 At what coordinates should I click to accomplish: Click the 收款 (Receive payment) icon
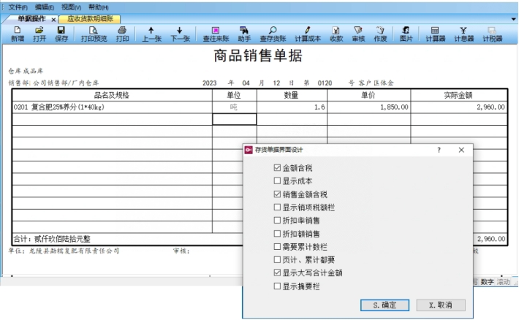pyautogui.click(x=336, y=34)
